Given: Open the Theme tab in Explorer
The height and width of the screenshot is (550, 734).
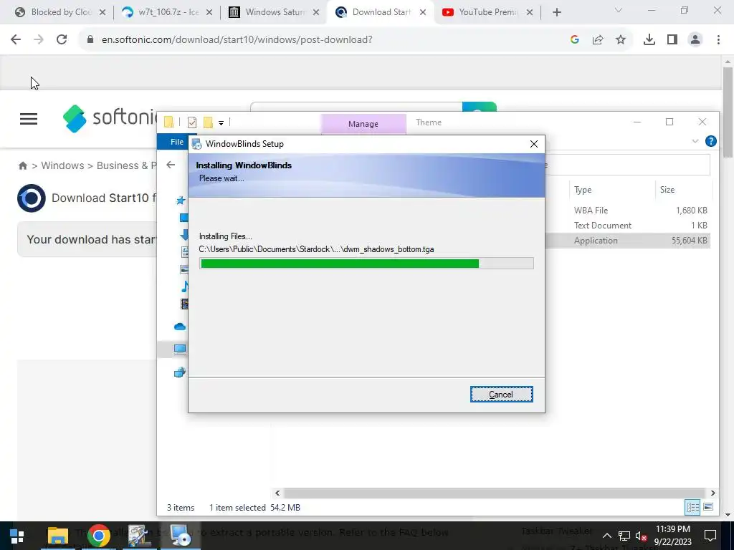Looking at the screenshot, I should click(429, 122).
